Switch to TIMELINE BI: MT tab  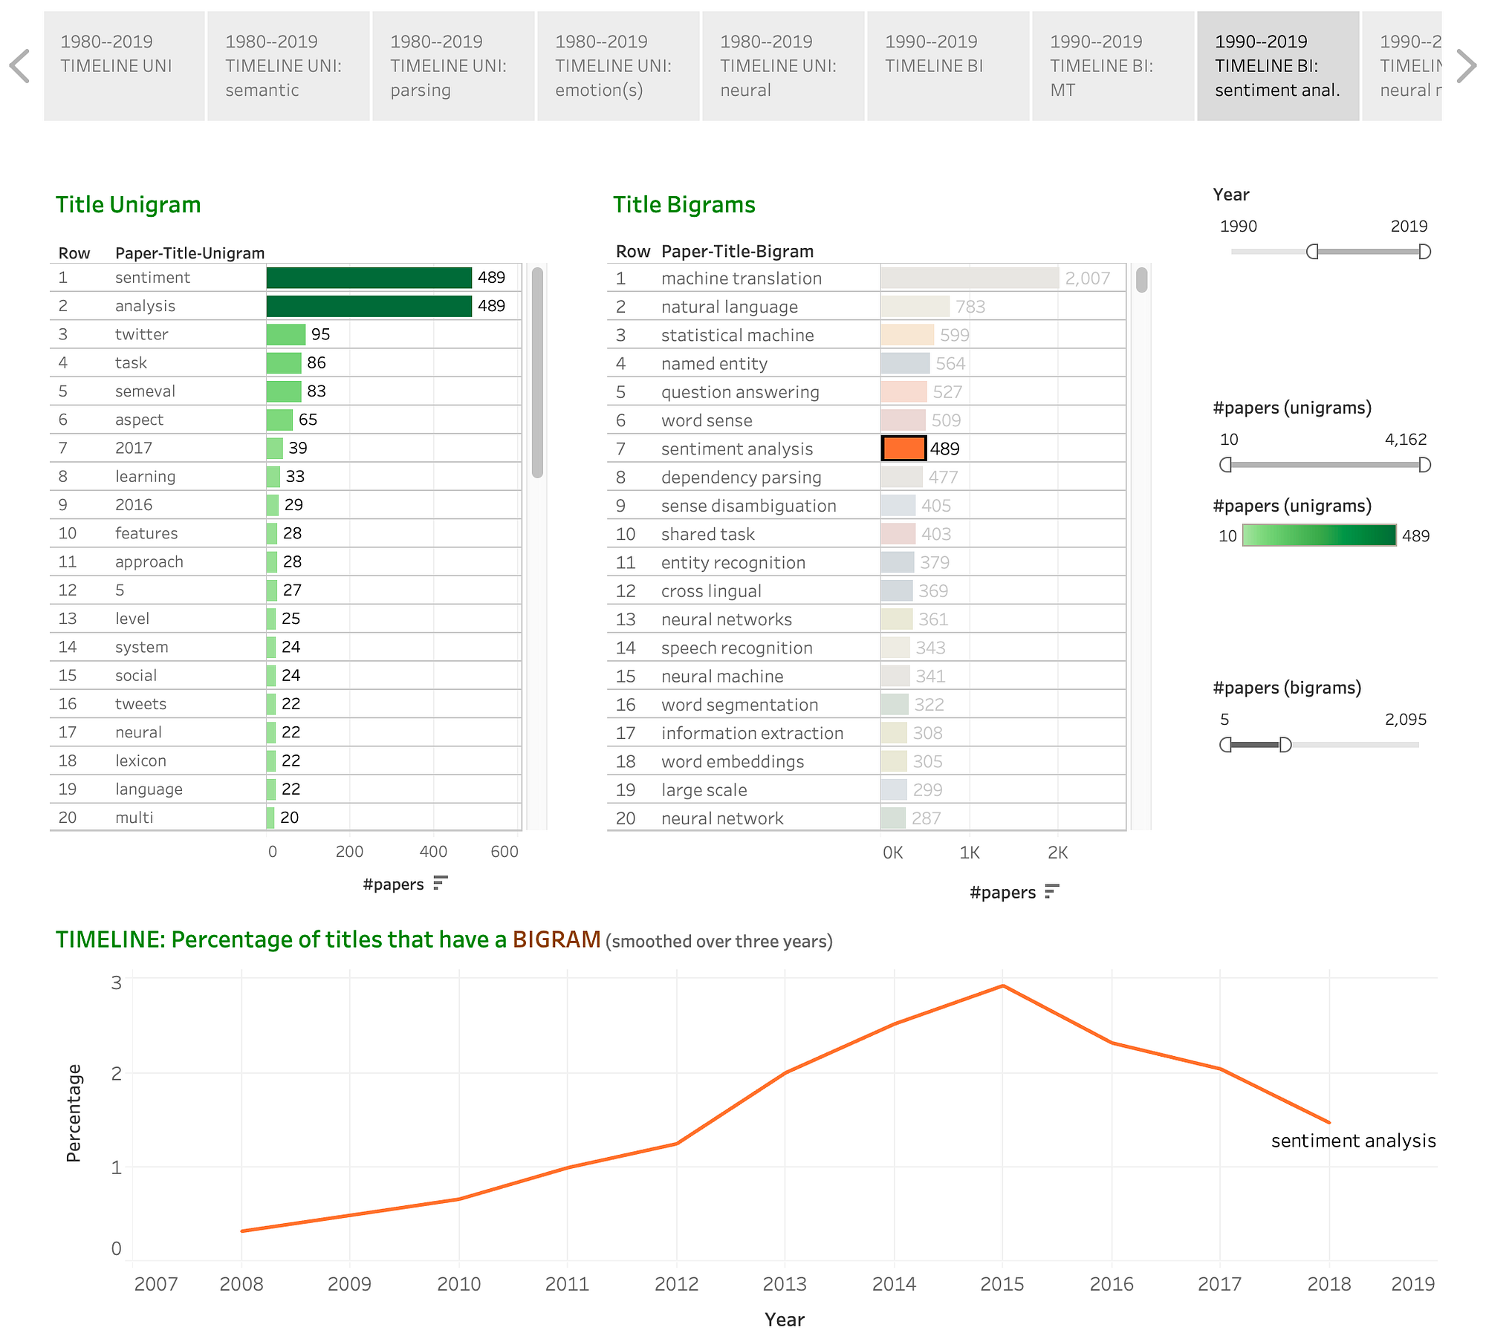[x=1112, y=66]
